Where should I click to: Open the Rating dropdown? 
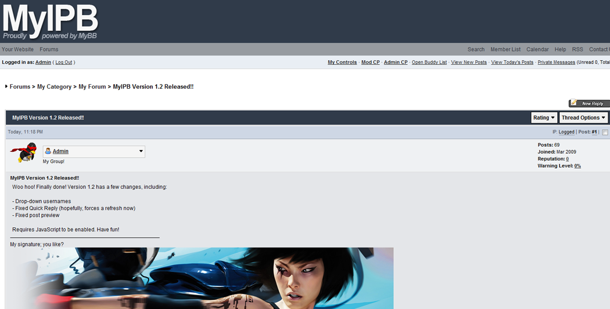click(x=544, y=118)
